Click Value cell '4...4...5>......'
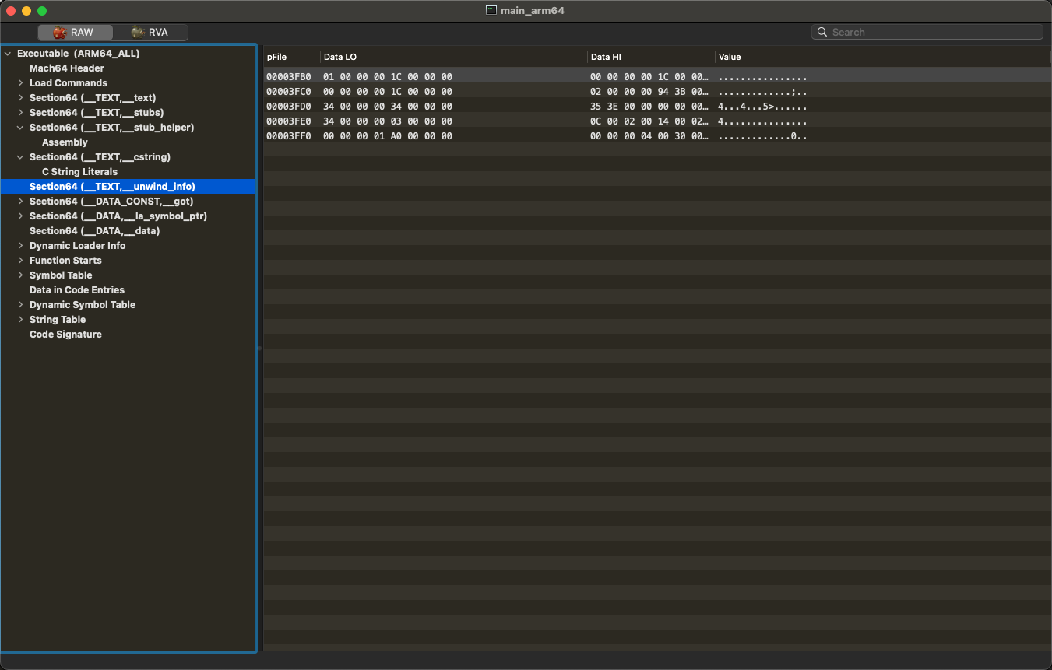1052x670 pixels. tap(762, 107)
